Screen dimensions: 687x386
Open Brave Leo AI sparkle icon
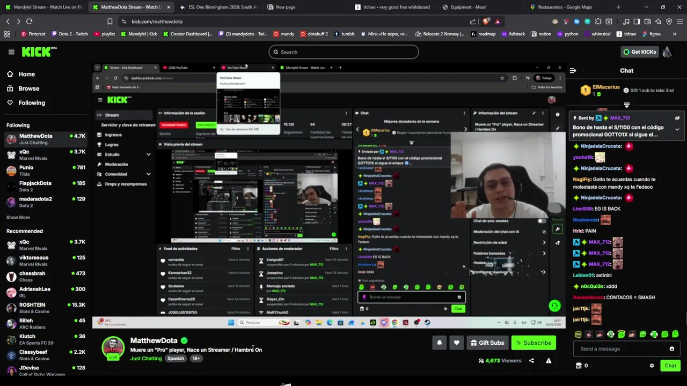[x=658, y=21]
